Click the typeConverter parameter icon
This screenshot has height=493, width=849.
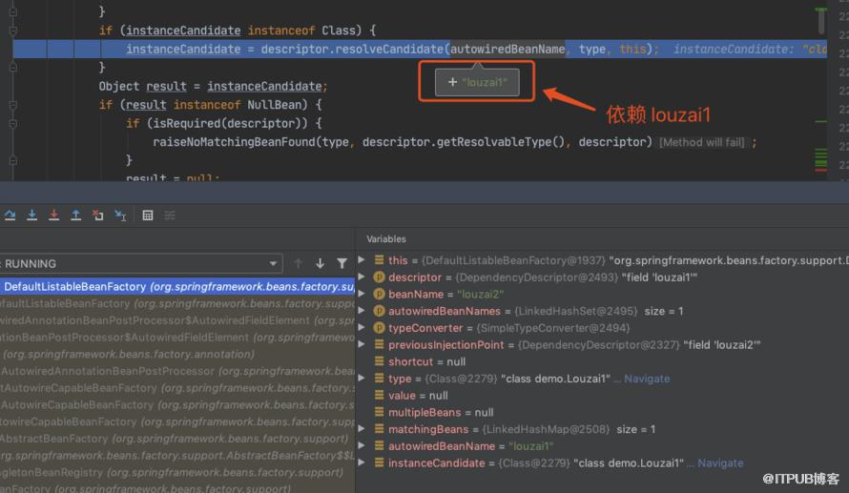[379, 327]
